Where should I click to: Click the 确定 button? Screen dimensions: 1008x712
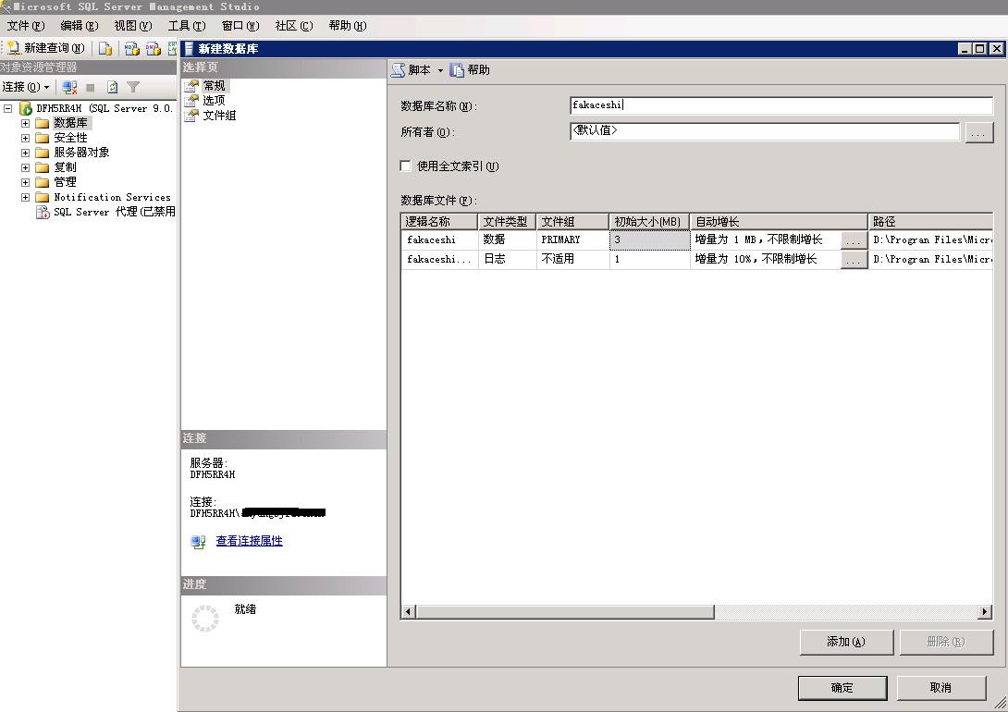842,688
